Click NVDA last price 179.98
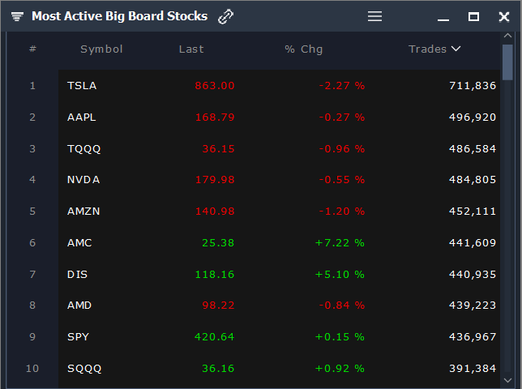The height and width of the screenshot is (389, 522). [215, 180]
